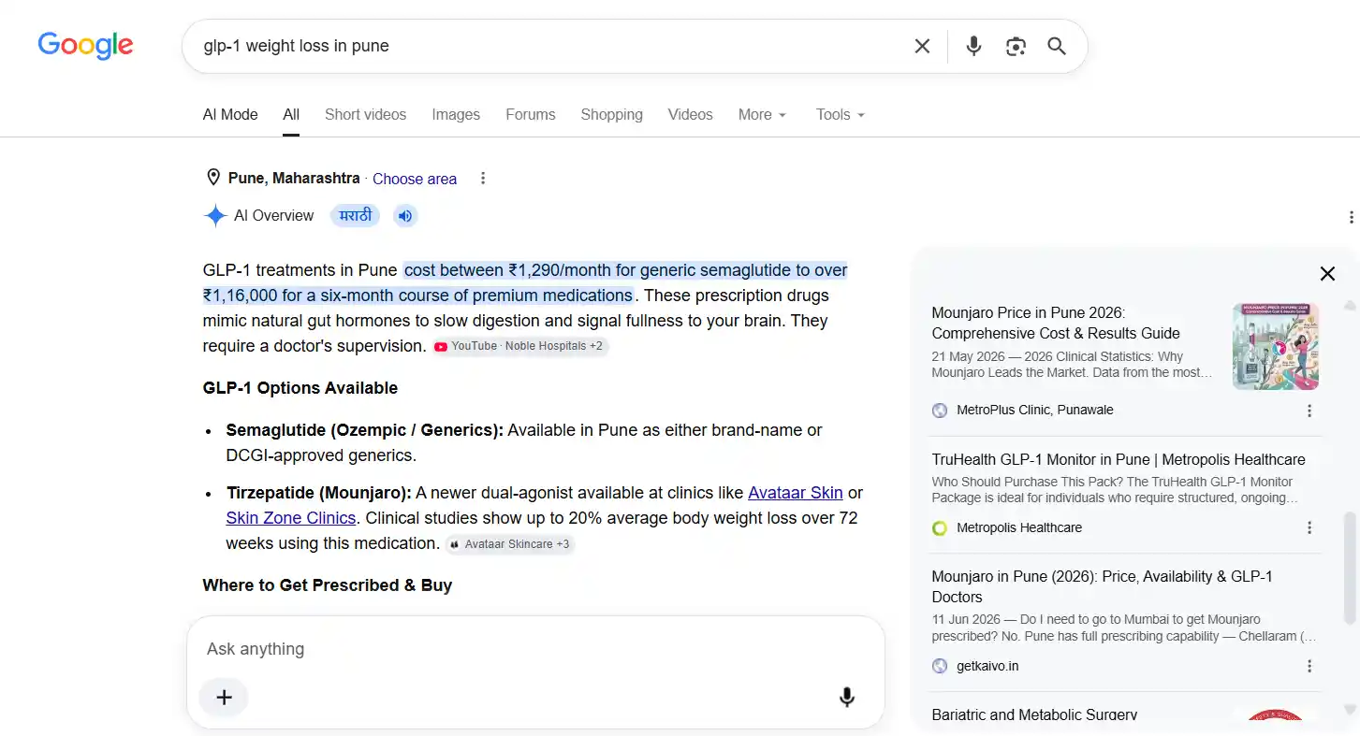Open the Short videos tab

365,114
